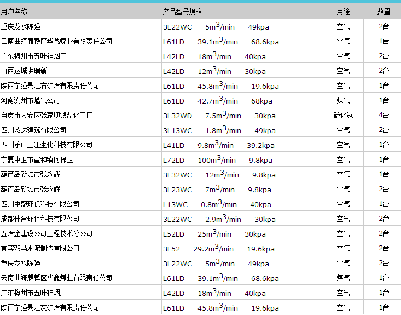Viewport: 401px width, 315px height.
Task: Select the customer name 四川乐山三江生化科技有限公司
Action: [x=47, y=145]
